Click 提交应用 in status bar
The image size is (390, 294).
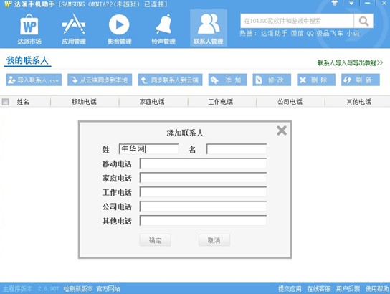pos(290,288)
